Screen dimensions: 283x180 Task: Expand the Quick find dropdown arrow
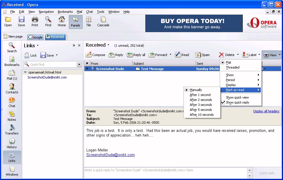(x=79, y=64)
